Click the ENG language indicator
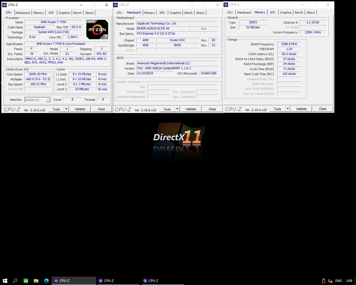The height and width of the screenshot is (285, 356). (338, 281)
